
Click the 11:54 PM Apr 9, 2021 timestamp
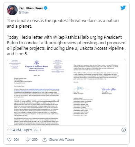24,130
